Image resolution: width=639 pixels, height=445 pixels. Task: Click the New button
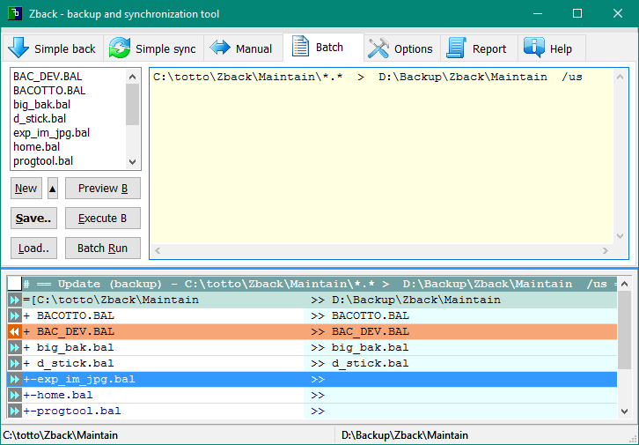(x=26, y=188)
